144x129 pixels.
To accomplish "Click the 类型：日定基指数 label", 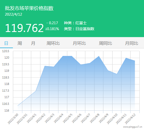I will tap(79, 29).
